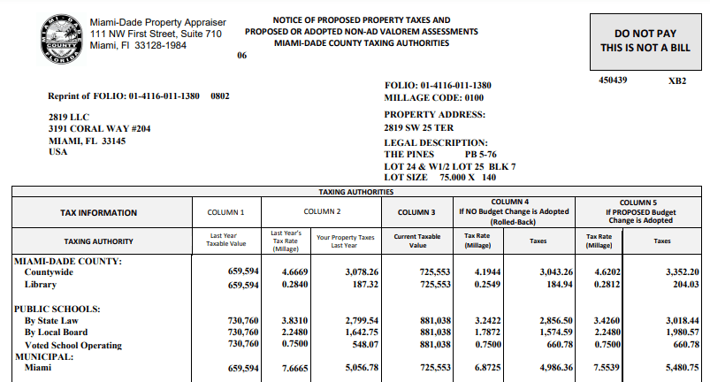
Task: Click the 'Voted School Operating' row label
Action: point(73,346)
